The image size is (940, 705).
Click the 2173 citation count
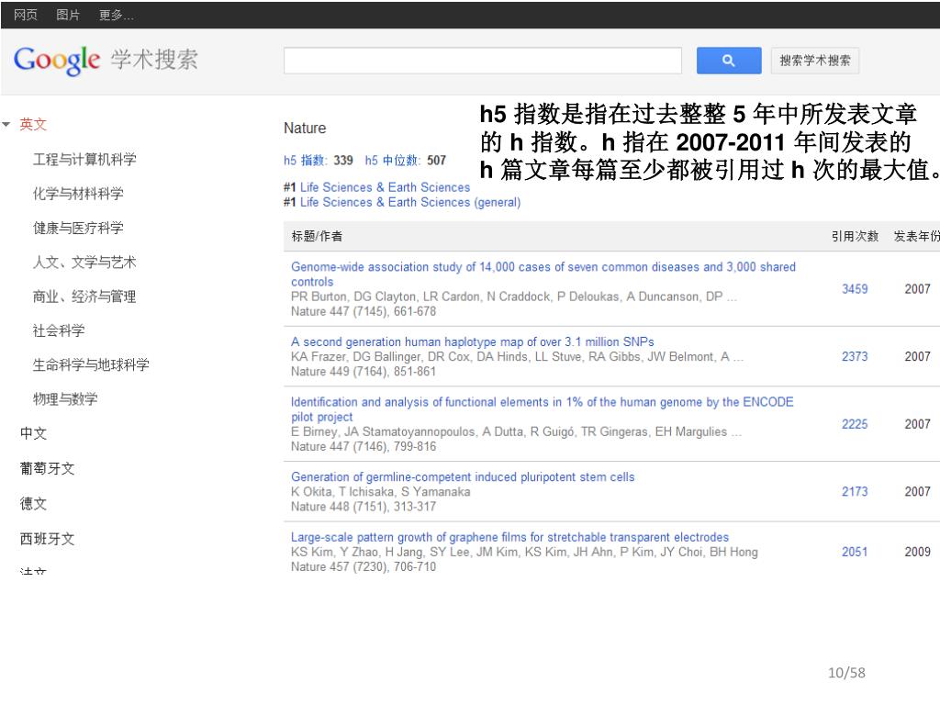855,492
